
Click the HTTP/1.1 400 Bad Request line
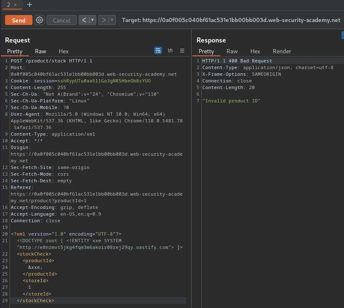[x=237, y=61]
